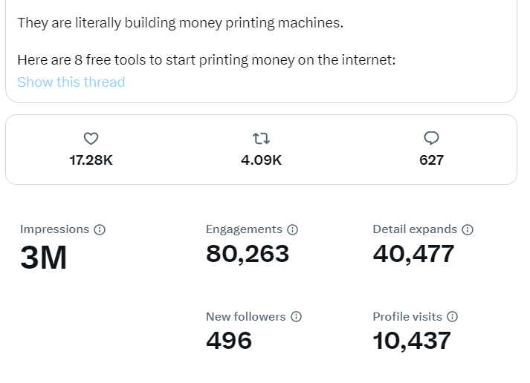Select the 10,437 profile visits figure

tap(412, 341)
